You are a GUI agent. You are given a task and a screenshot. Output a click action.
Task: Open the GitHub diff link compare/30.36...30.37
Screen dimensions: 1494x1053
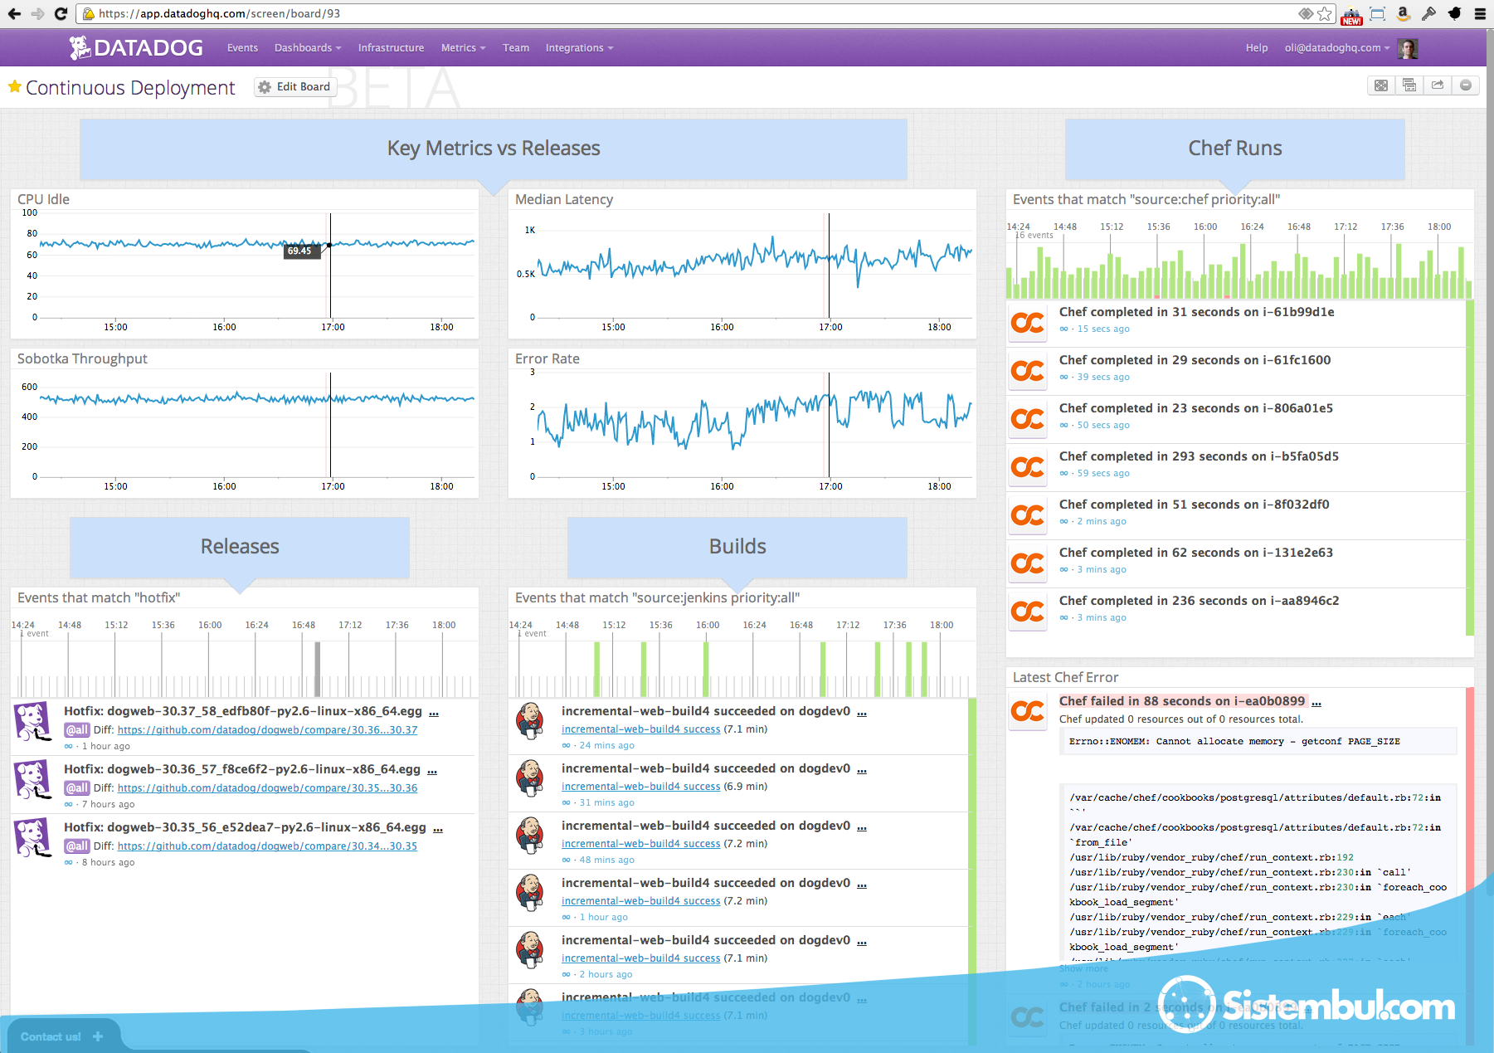267,730
